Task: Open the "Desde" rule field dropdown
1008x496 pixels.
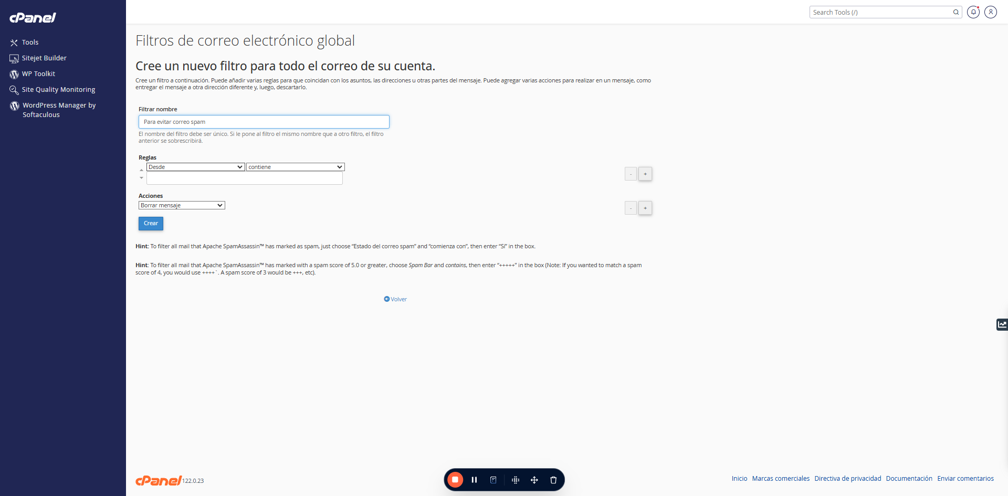Action: coord(196,167)
